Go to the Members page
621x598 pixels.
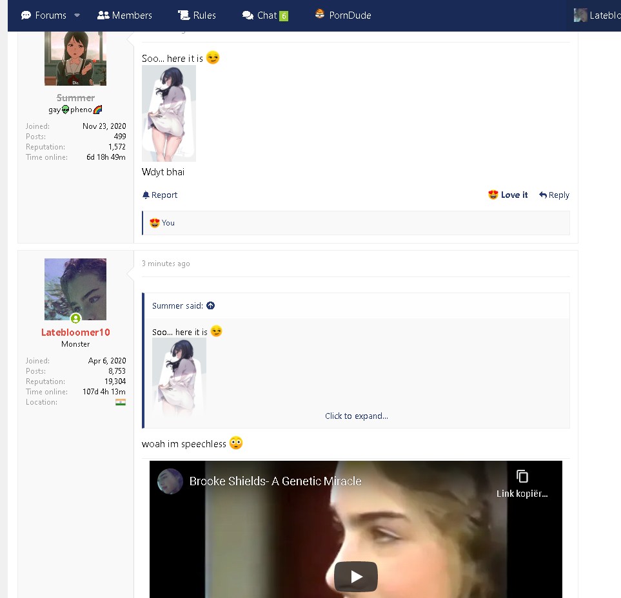point(124,15)
